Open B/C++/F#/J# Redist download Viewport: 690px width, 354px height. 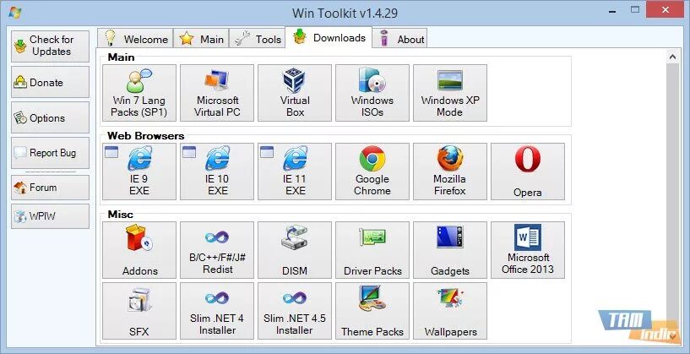tap(217, 250)
